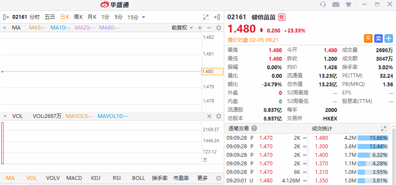The width and height of the screenshot is (396, 185).
Task: Click the 总市值 13.23亿 value
Action: point(328,84)
